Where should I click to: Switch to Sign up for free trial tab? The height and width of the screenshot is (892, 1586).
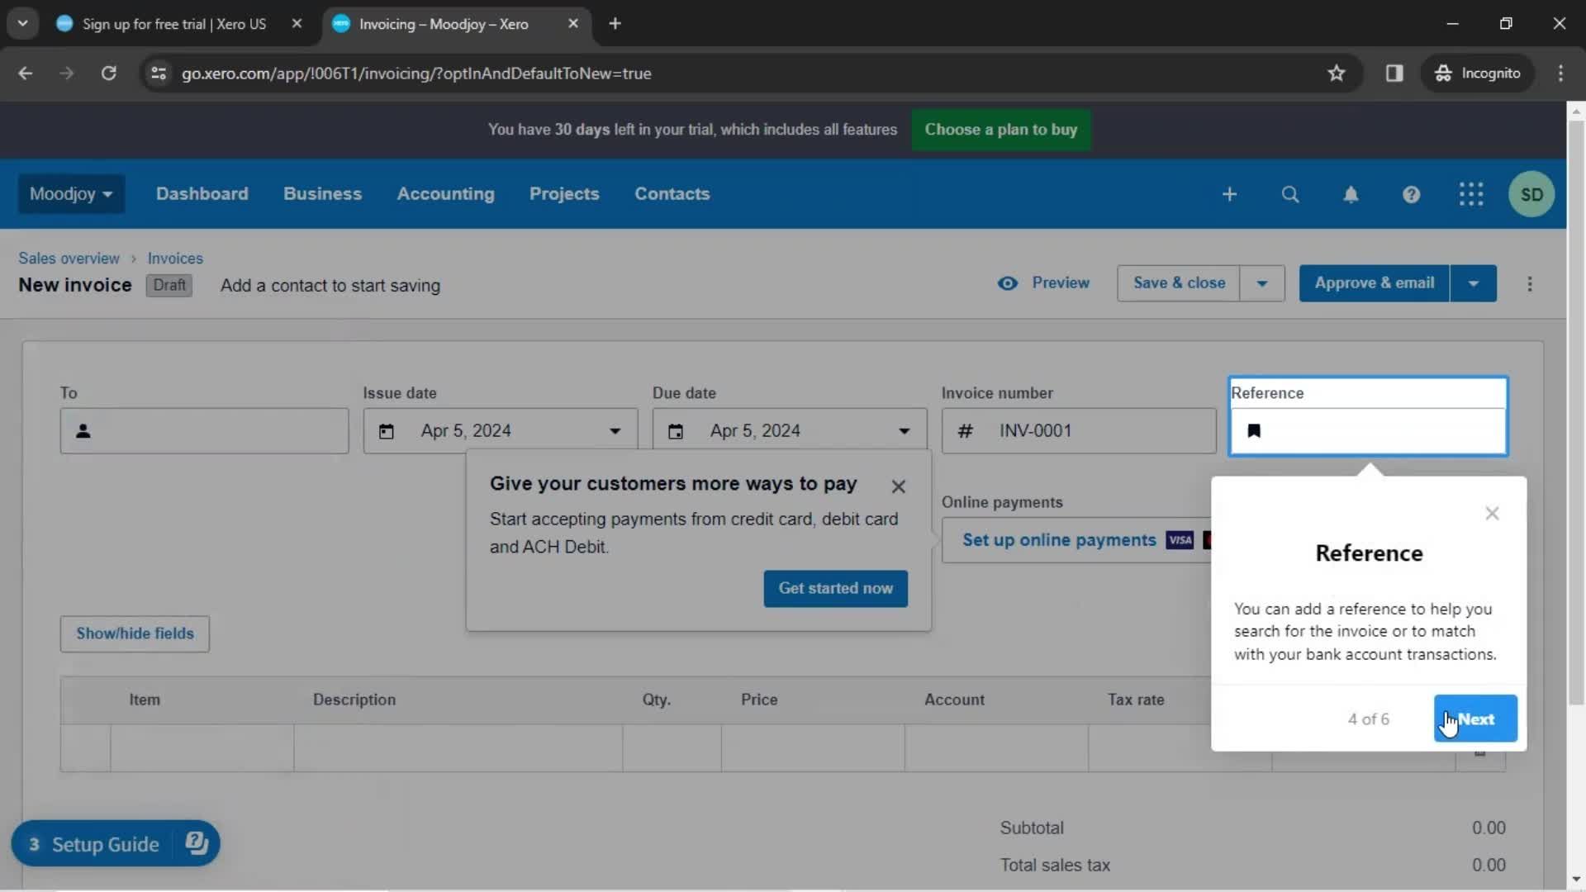[x=173, y=24]
